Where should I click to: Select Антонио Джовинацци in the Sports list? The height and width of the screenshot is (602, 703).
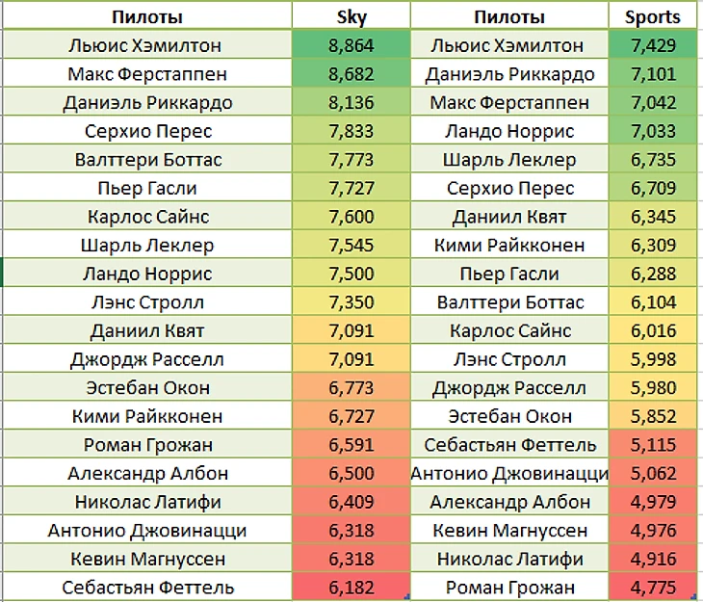click(x=508, y=473)
